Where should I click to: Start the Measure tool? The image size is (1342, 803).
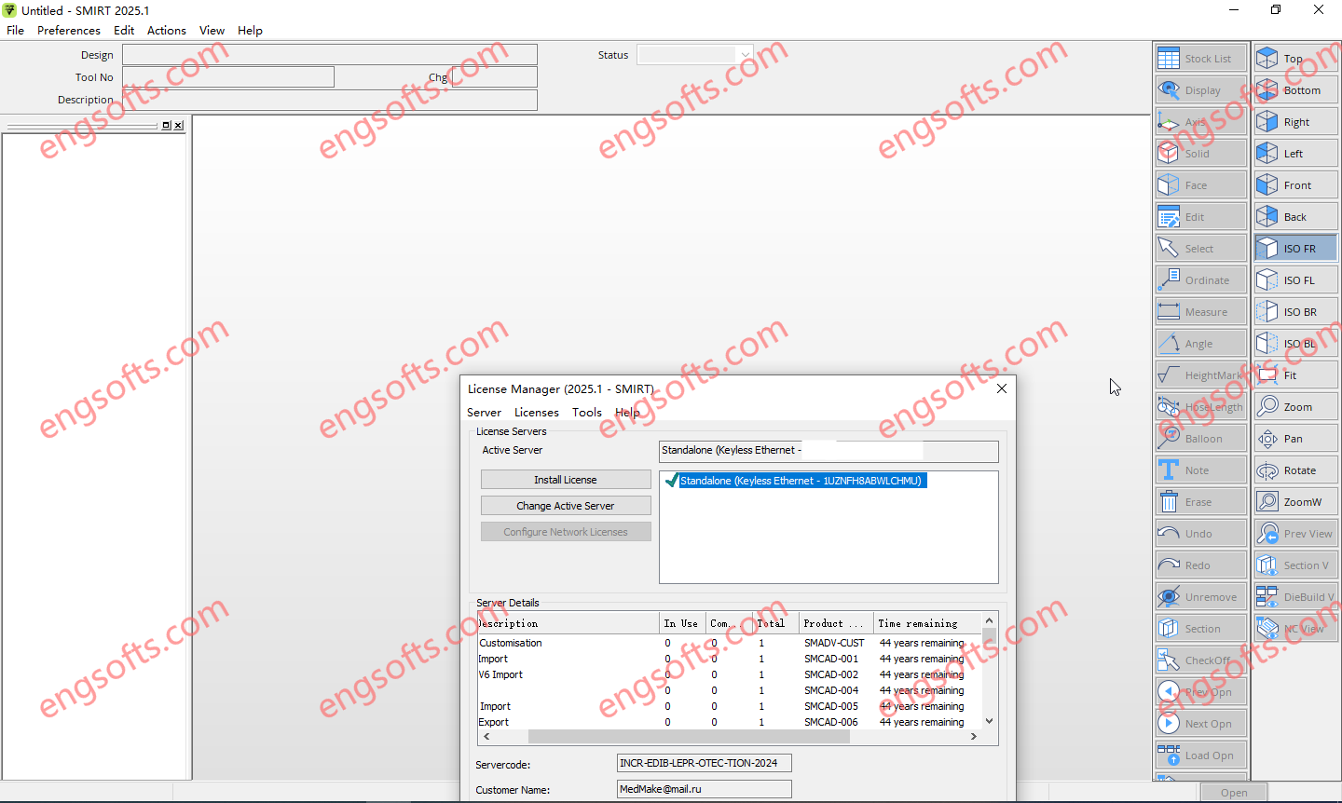coord(1200,312)
